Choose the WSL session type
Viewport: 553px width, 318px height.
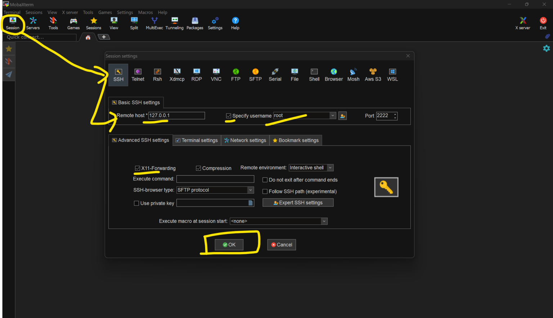coord(392,75)
